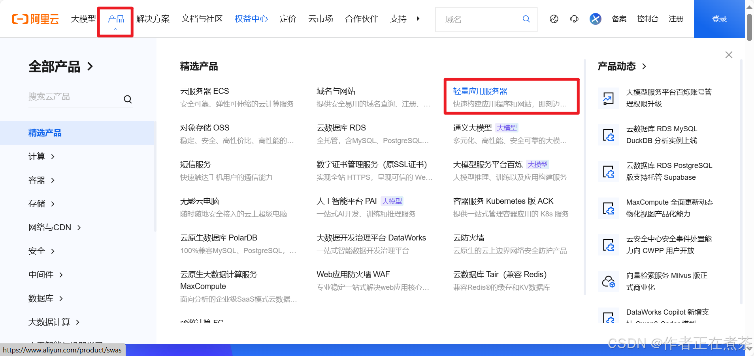The width and height of the screenshot is (754, 356).
Task: Click the blue round assistant icon
Action: (596, 19)
